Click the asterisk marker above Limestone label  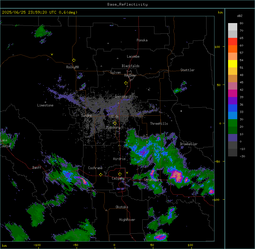tap(45, 102)
